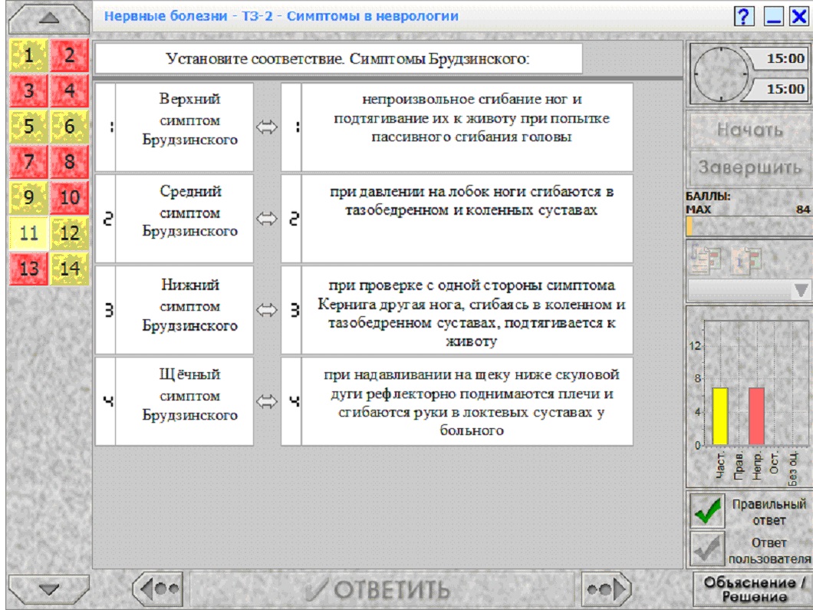
Task: Select question number 11
Action: (x=29, y=233)
